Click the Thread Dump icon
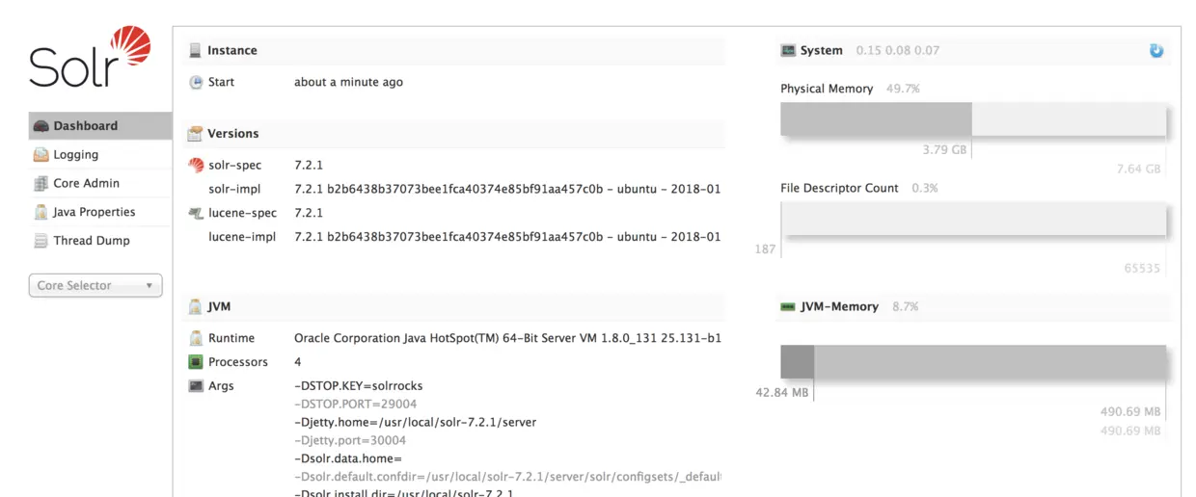 click(41, 241)
